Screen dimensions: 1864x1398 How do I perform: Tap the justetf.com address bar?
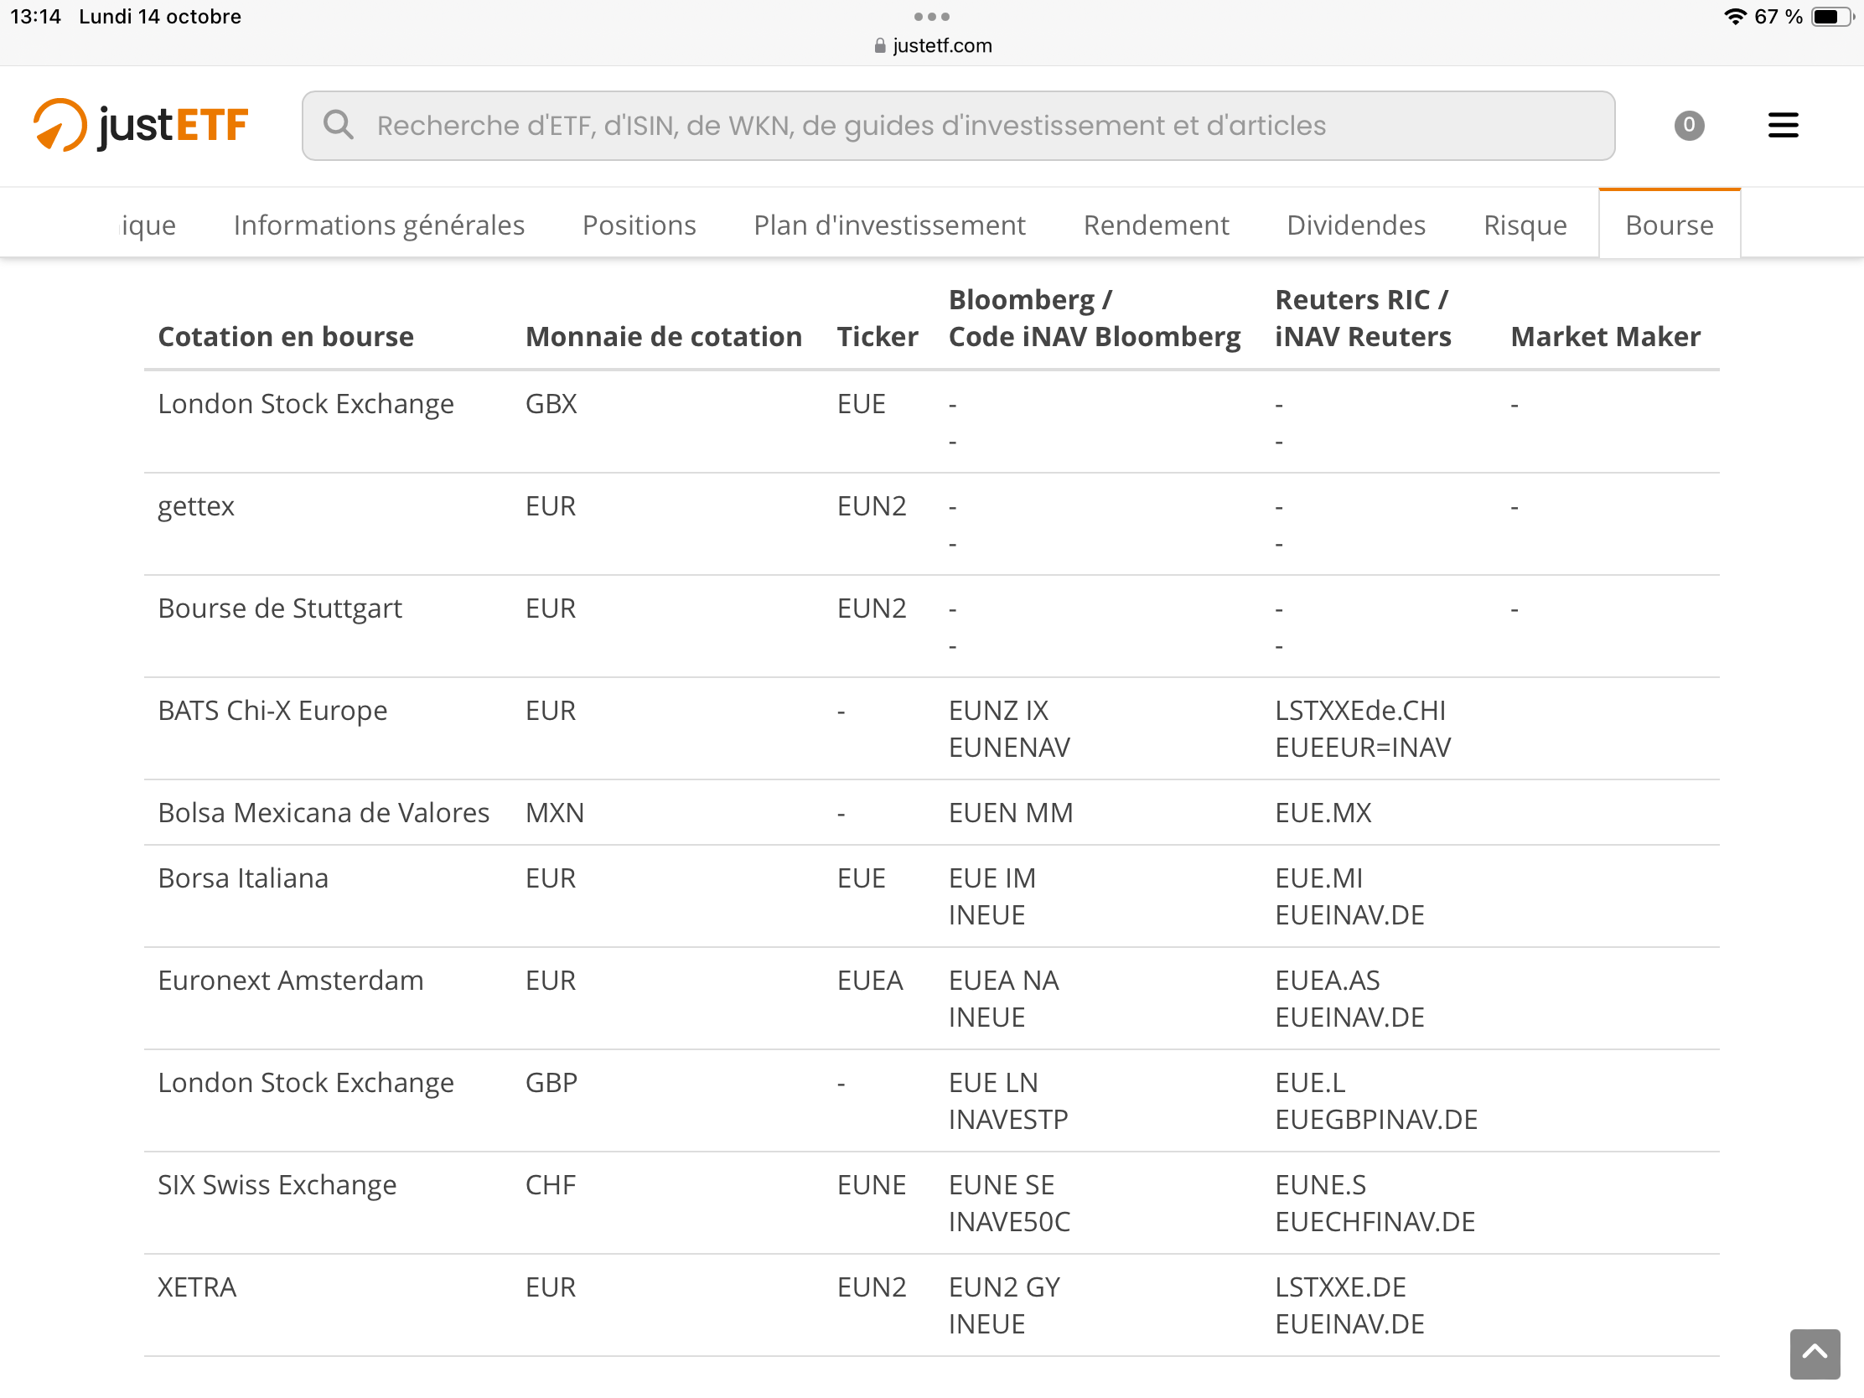pyautogui.click(x=932, y=45)
